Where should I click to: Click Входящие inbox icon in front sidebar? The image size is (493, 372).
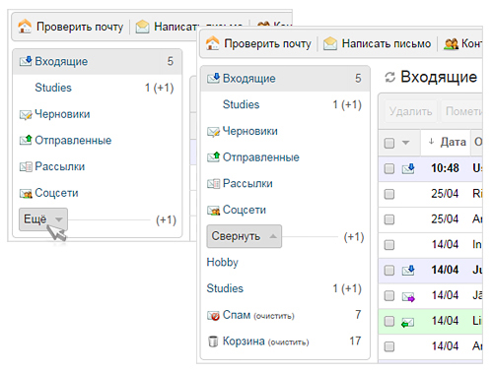(213, 78)
